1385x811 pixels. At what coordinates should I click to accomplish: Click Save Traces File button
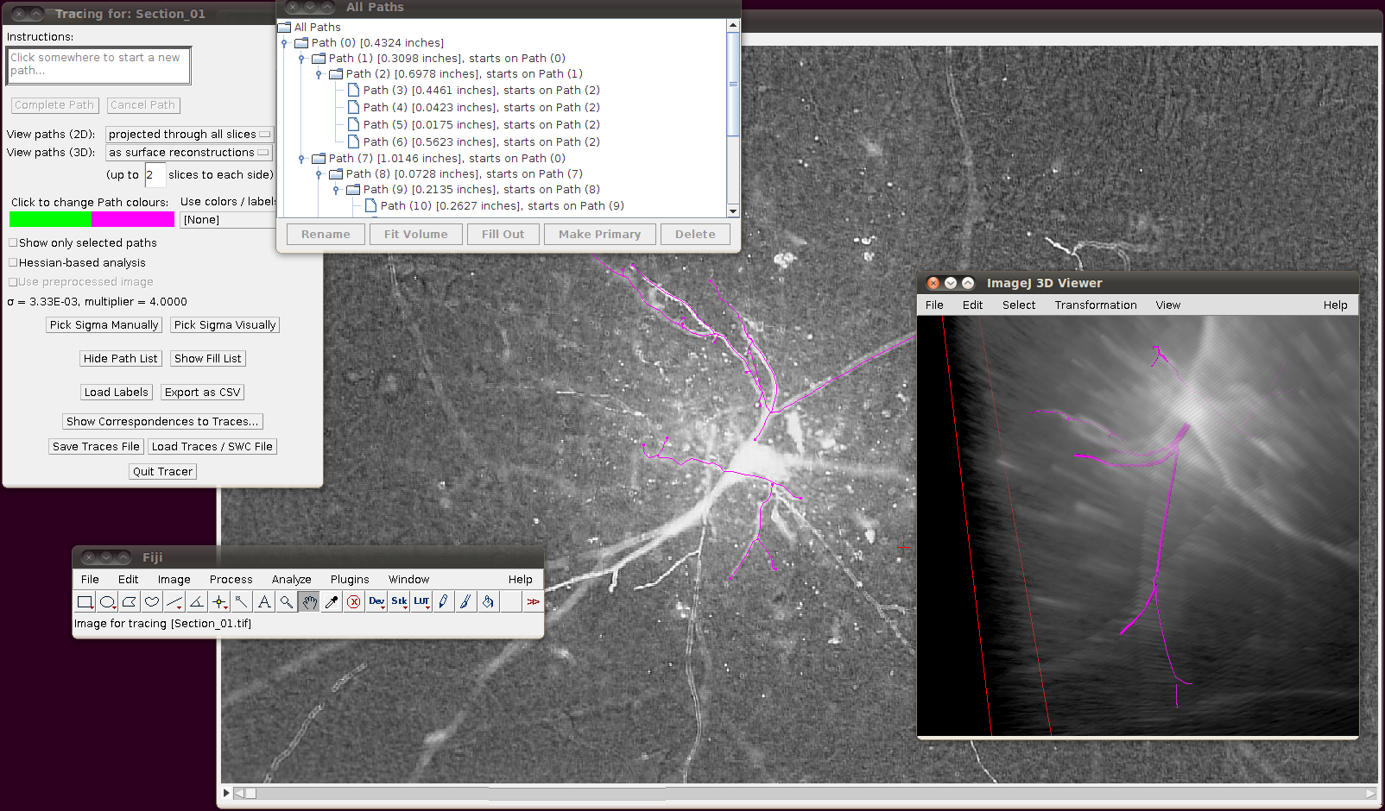[96, 447]
